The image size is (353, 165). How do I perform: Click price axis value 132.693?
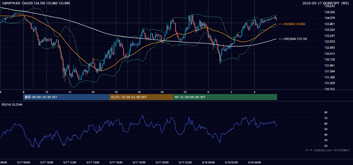pyautogui.click(x=329, y=48)
